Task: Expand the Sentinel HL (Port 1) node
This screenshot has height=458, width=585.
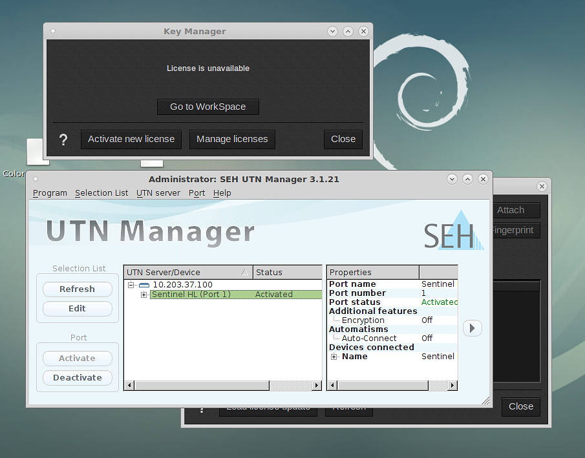Action: pyautogui.click(x=144, y=295)
